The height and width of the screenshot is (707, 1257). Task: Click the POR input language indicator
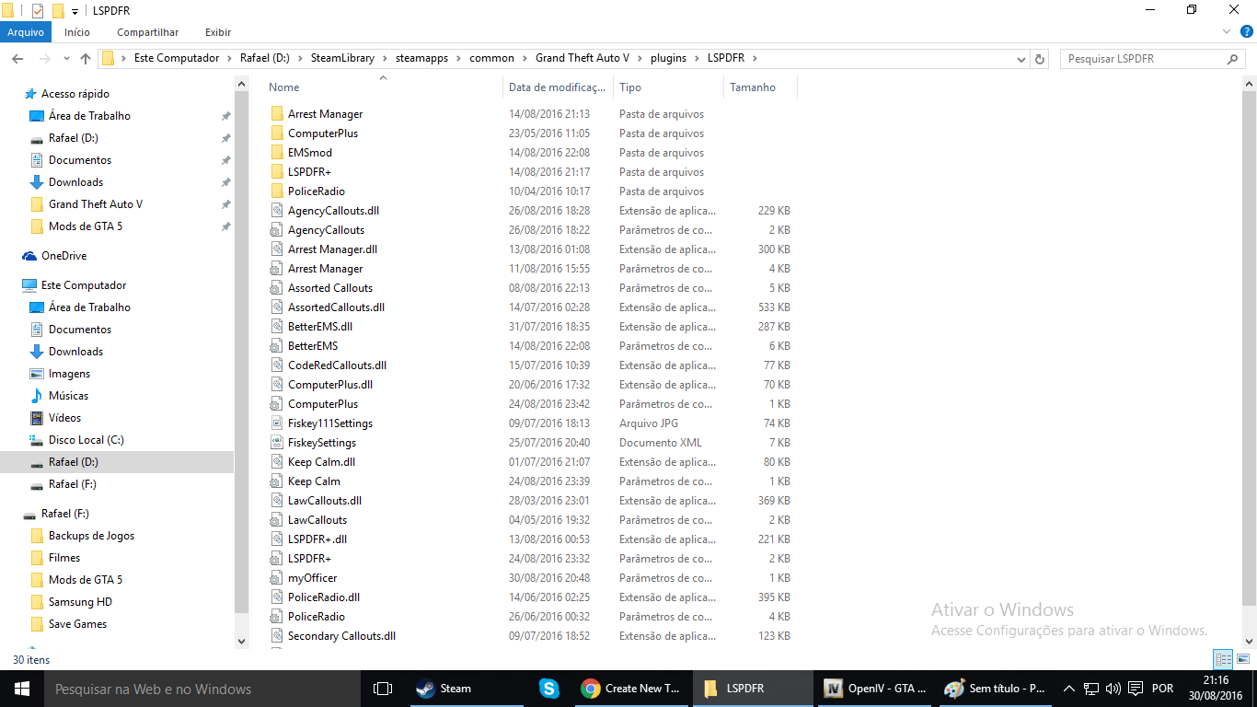tap(1163, 689)
